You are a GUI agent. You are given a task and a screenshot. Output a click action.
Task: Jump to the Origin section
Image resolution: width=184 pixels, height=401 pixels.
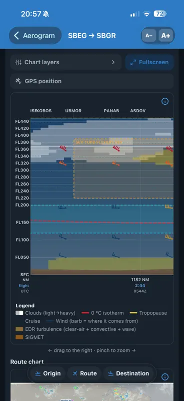pos(47,373)
